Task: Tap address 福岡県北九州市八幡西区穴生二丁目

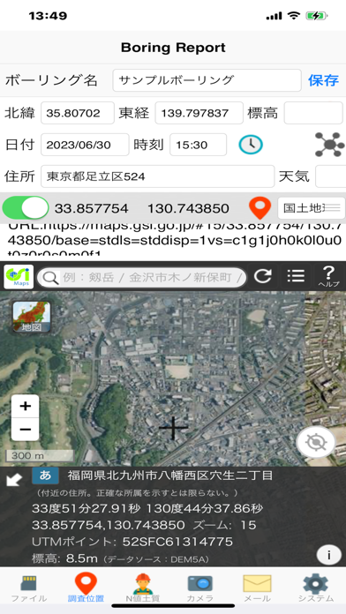Action: pos(170,475)
